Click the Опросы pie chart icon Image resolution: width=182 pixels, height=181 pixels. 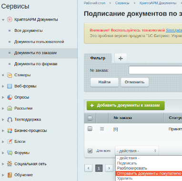[10, 97]
